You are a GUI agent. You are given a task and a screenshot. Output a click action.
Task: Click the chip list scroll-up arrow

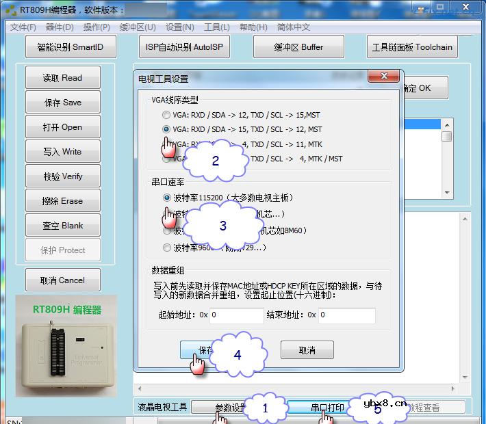point(446,125)
